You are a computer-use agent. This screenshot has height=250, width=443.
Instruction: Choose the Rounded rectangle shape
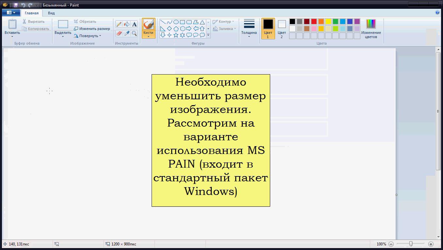[x=189, y=22]
